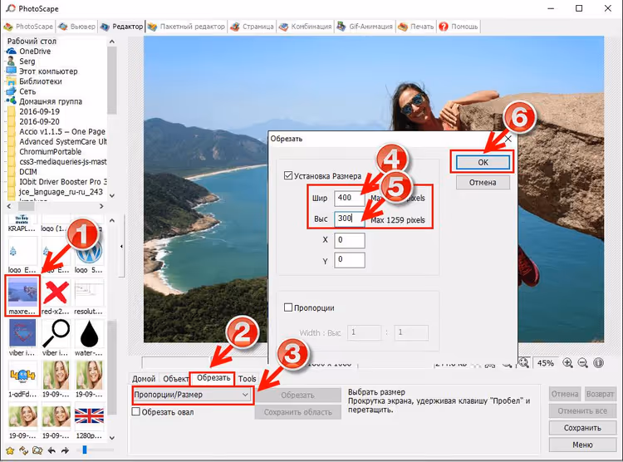The height and width of the screenshot is (462, 623).
Task: Click the photo viewer icon beside refresh arrows
Action: [x=37, y=450]
